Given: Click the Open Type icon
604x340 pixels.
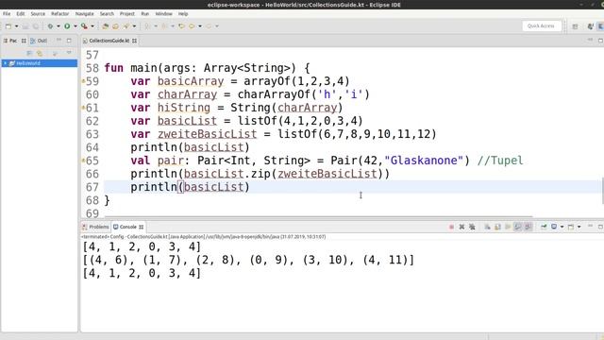Looking at the screenshot, I should pos(115,26).
